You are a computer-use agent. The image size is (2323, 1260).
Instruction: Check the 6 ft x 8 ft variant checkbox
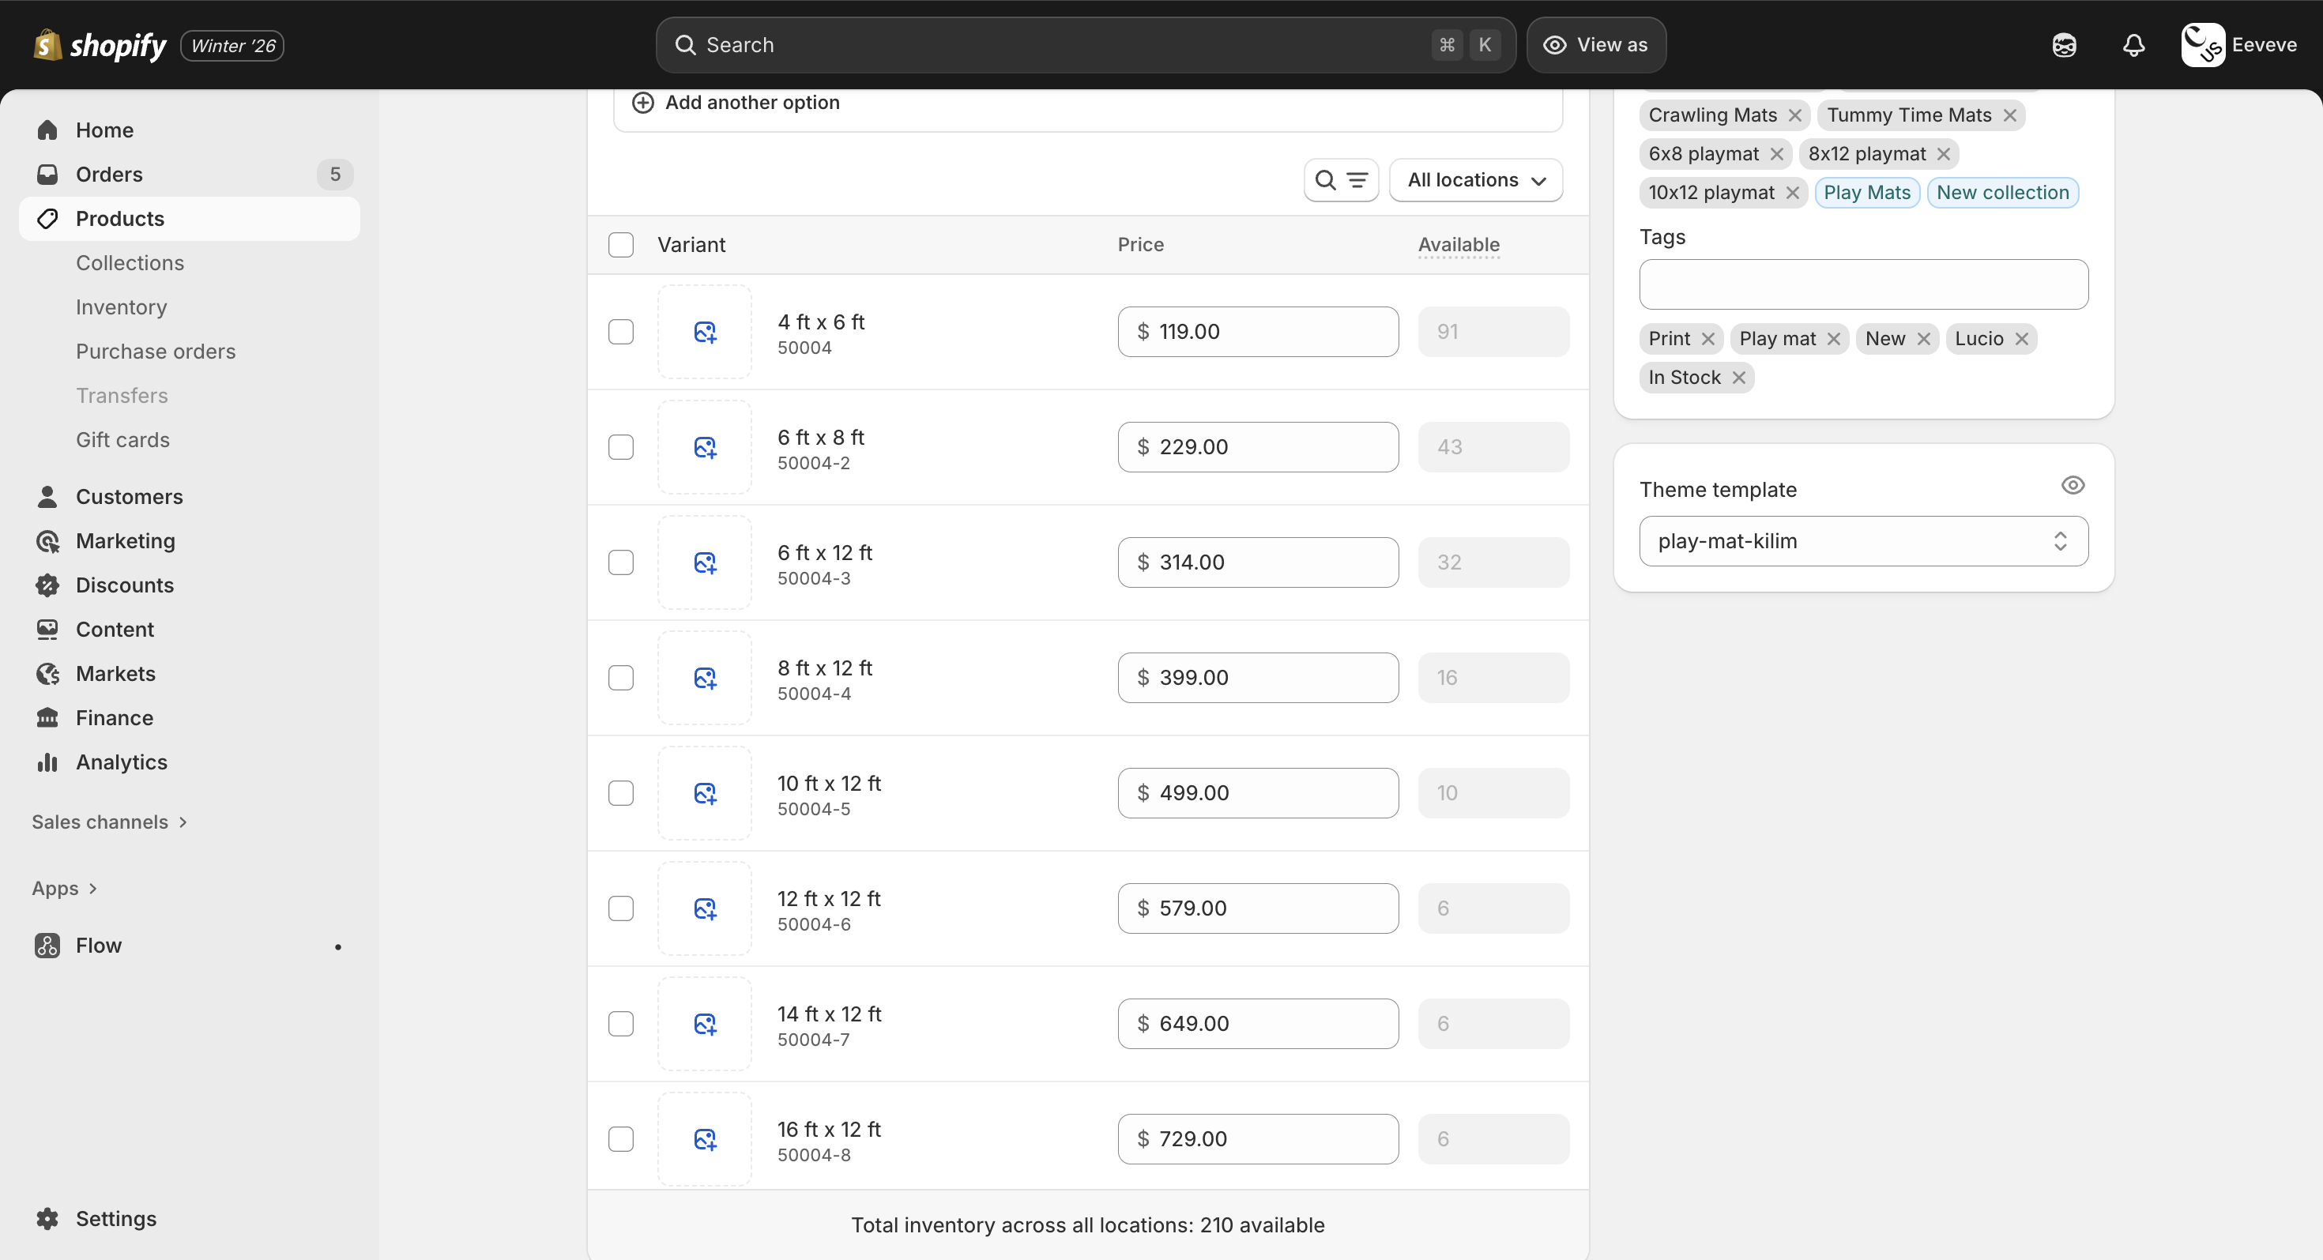pos(621,446)
